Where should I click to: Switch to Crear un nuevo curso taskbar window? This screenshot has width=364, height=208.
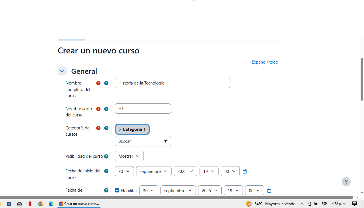coord(79,204)
